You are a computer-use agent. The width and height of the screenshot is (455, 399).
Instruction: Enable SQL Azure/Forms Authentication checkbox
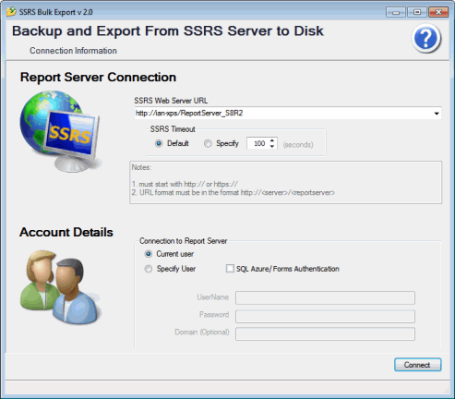coord(230,269)
